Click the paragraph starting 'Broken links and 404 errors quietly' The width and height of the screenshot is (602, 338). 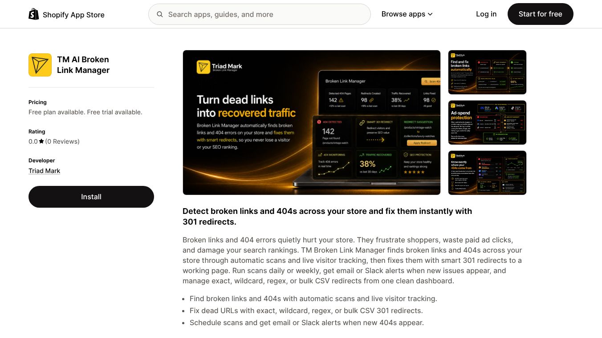point(352,260)
